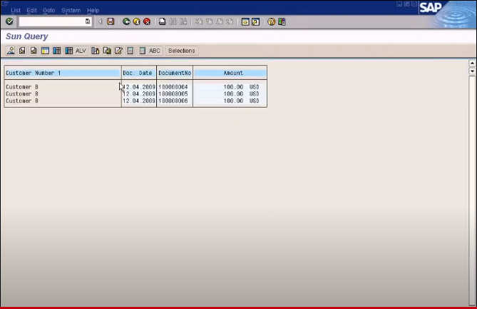Click the last Customer B row

(22, 101)
